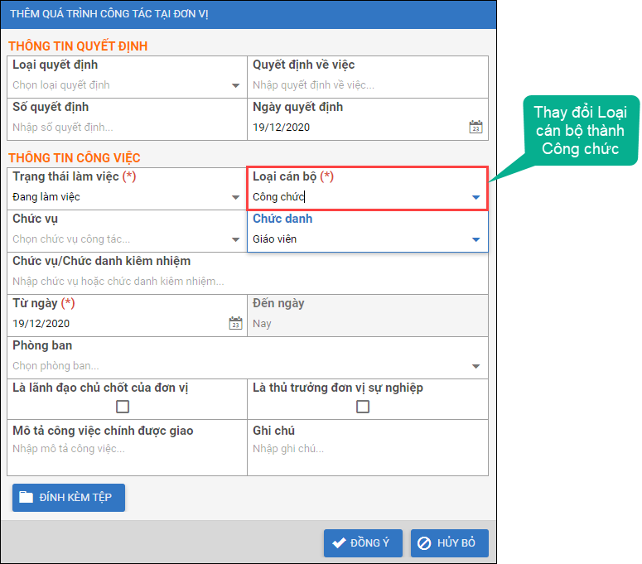The height and width of the screenshot is (564, 642).
Task: Click the Mô tả công việc text area
Action: 124,449
